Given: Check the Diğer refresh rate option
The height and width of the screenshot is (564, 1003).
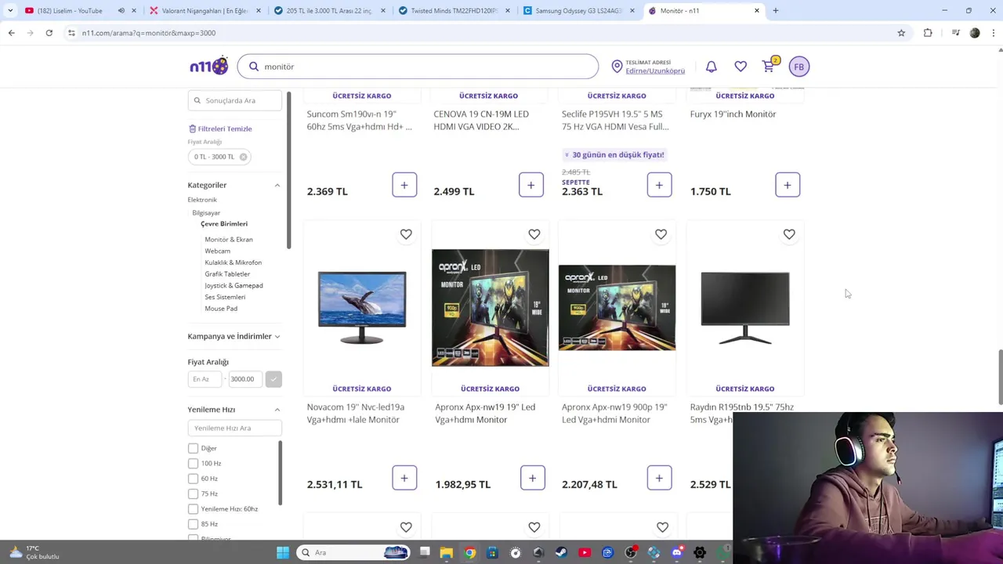Looking at the screenshot, I should pyautogui.click(x=193, y=448).
